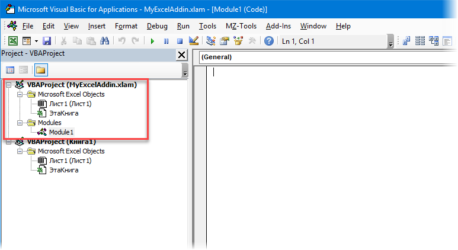Select Module1 in the project tree
Viewport: 458px width, 250px height.
pos(61,132)
